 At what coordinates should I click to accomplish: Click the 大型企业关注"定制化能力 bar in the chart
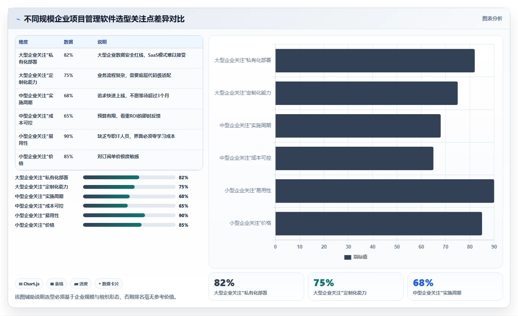367,93
